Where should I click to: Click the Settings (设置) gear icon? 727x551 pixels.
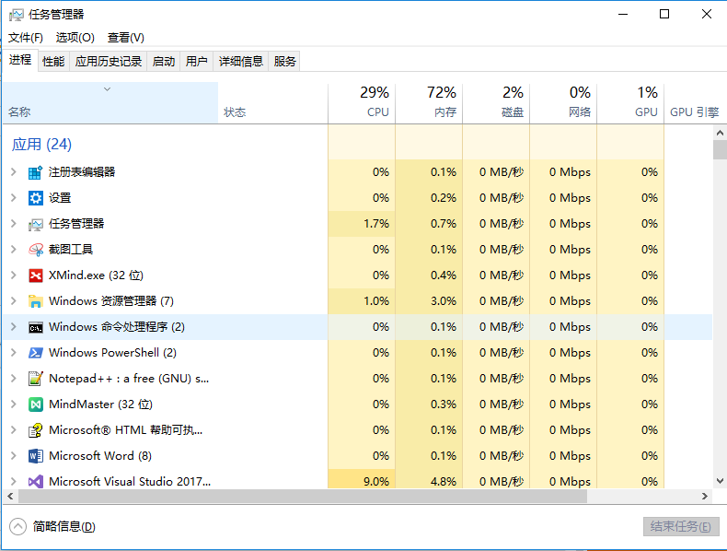coord(36,198)
